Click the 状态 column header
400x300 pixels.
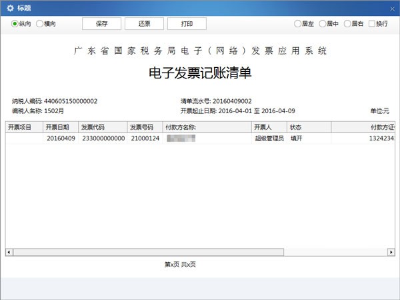click(x=309, y=127)
